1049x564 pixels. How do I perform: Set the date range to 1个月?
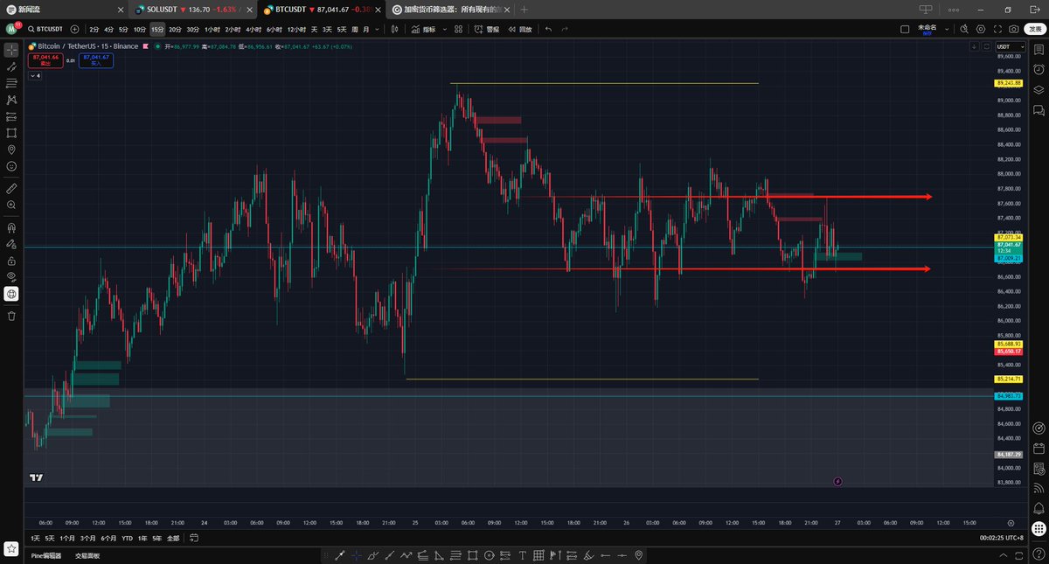point(67,538)
